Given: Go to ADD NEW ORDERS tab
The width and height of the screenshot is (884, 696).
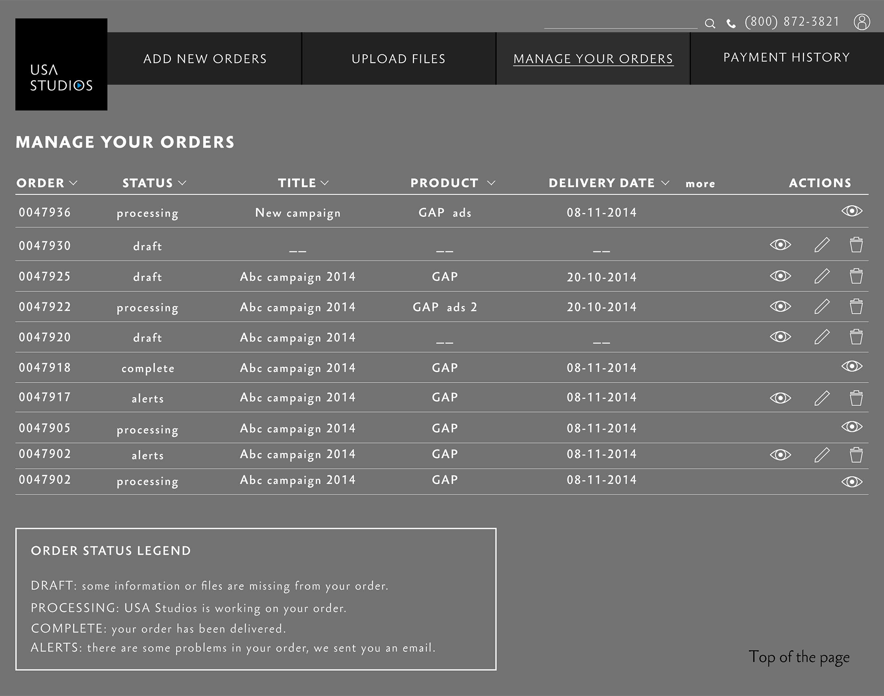Looking at the screenshot, I should [205, 59].
